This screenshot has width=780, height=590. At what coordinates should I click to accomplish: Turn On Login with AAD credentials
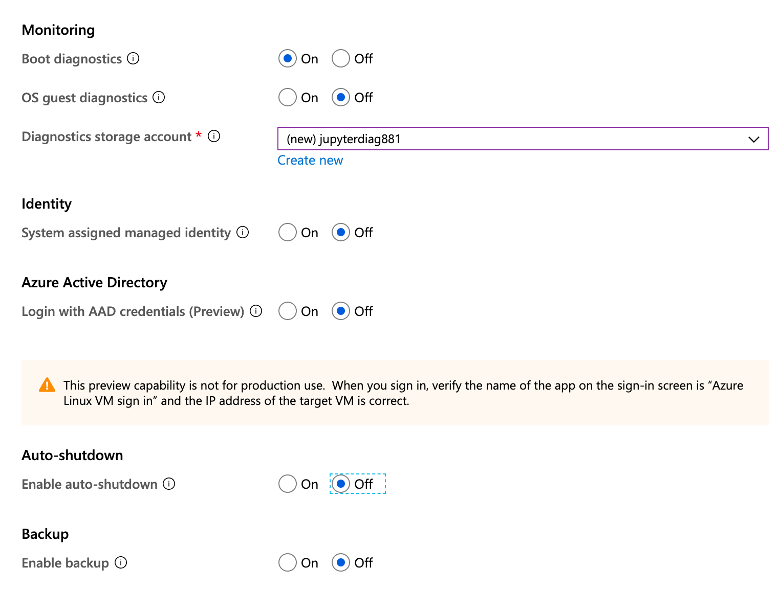pos(288,311)
